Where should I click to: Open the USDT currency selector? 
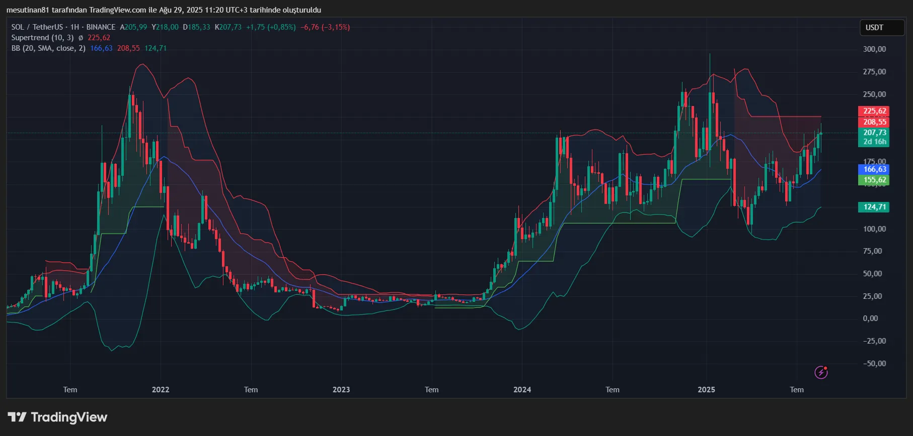(882, 28)
